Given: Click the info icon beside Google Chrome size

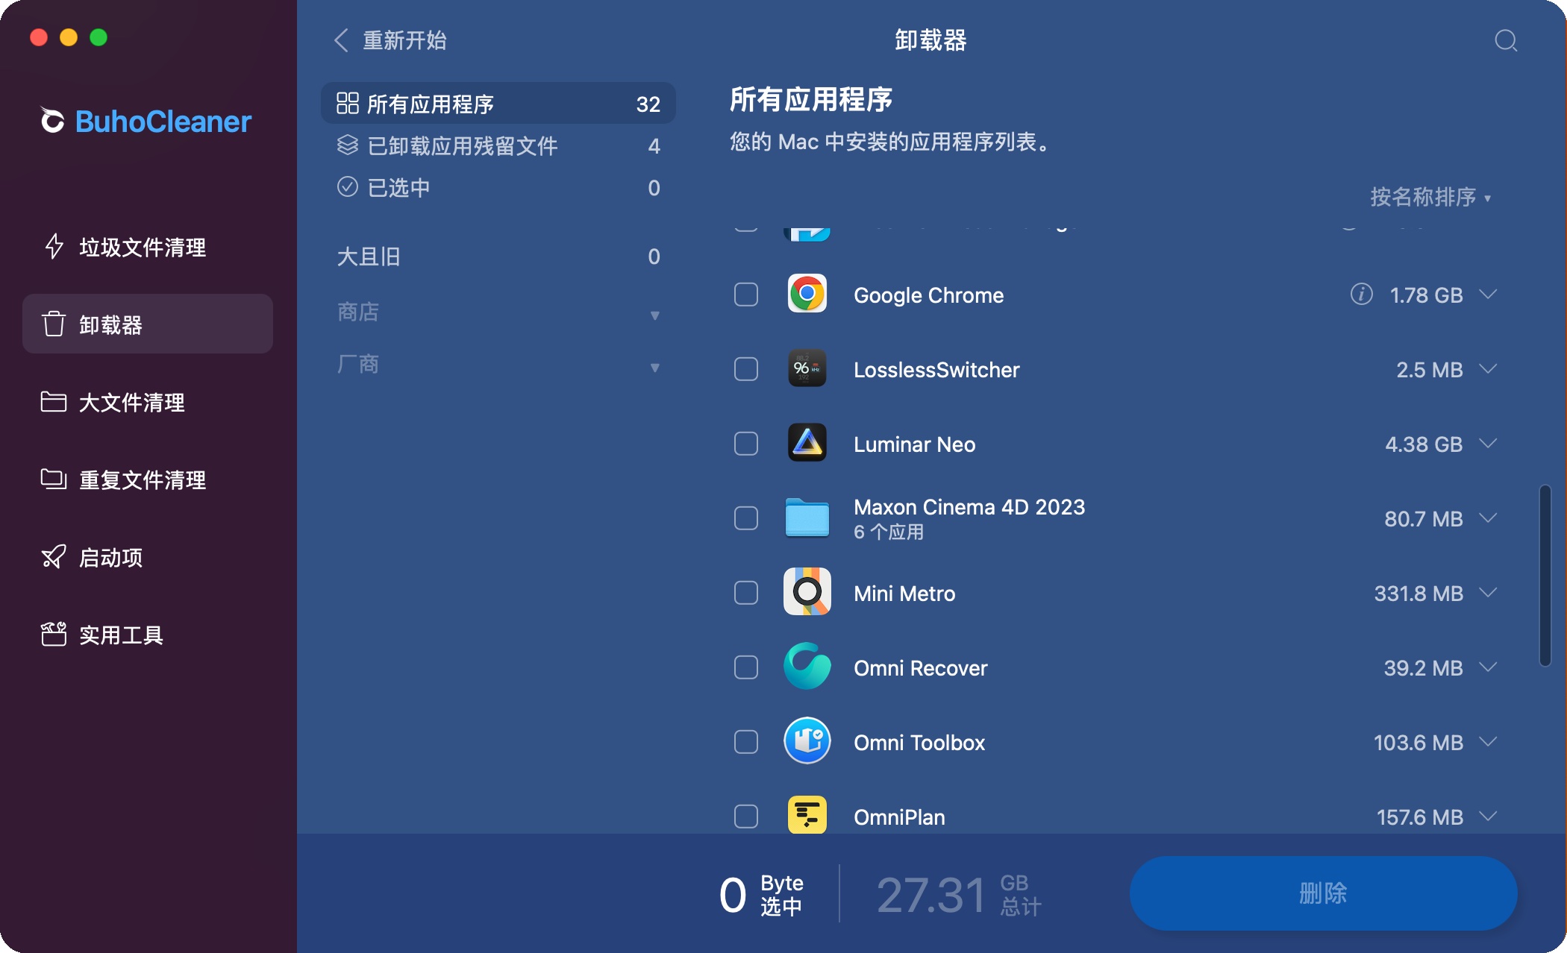Looking at the screenshot, I should coord(1361,295).
